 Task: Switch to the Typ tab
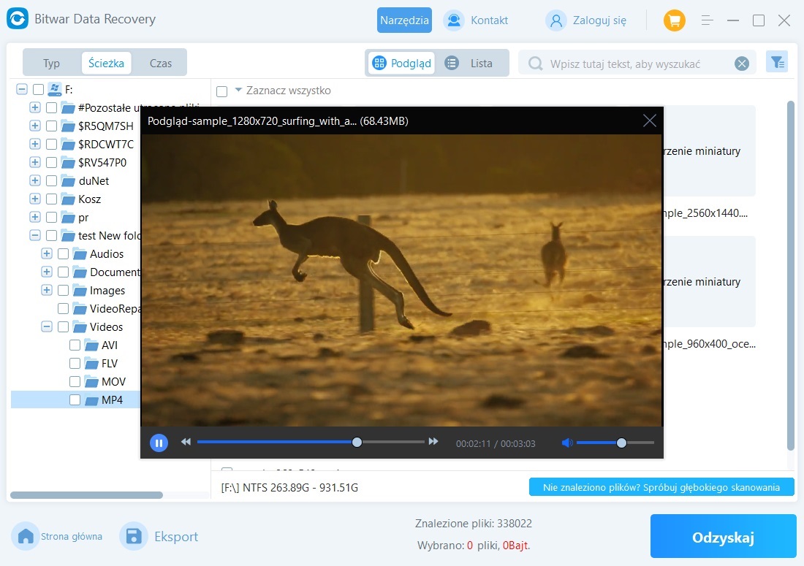pyautogui.click(x=51, y=63)
